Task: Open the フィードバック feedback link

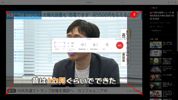Action: (x=119, y=39)
